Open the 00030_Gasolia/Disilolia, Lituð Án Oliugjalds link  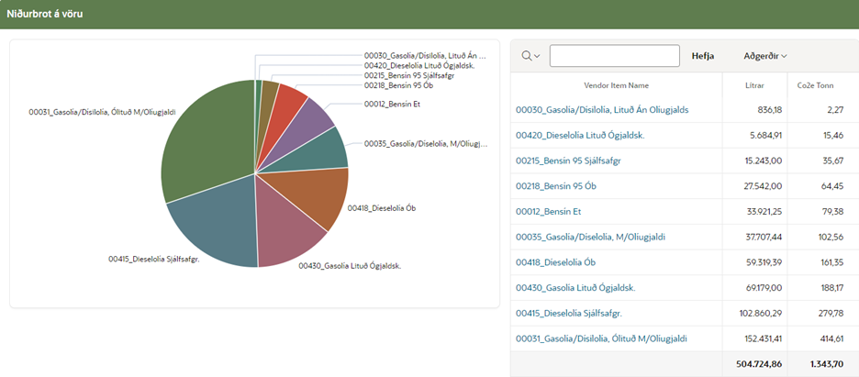602,110
